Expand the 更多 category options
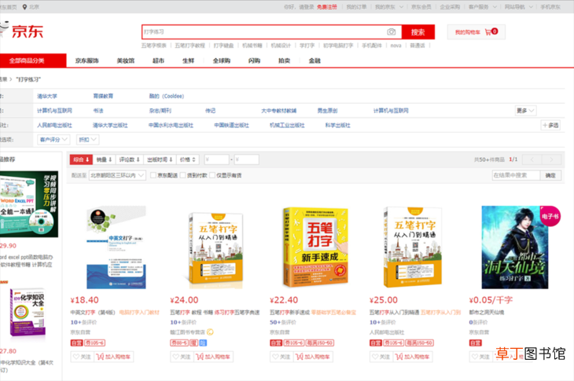 525,111
